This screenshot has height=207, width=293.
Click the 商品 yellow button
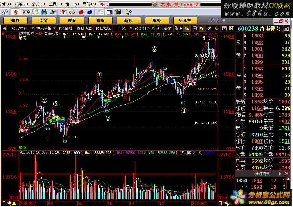click(x=100, y=20)
